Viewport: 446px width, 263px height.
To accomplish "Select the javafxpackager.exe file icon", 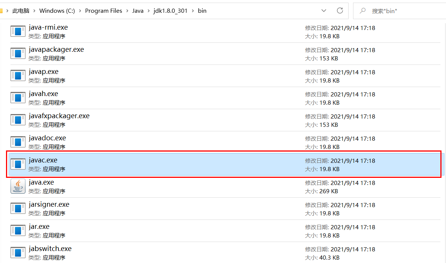I will click(18, 120).
